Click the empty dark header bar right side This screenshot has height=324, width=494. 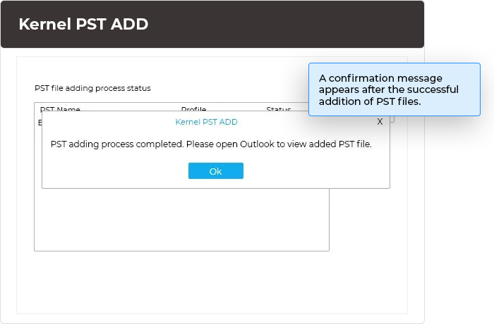pyautogui.click(x=318, y=24)
